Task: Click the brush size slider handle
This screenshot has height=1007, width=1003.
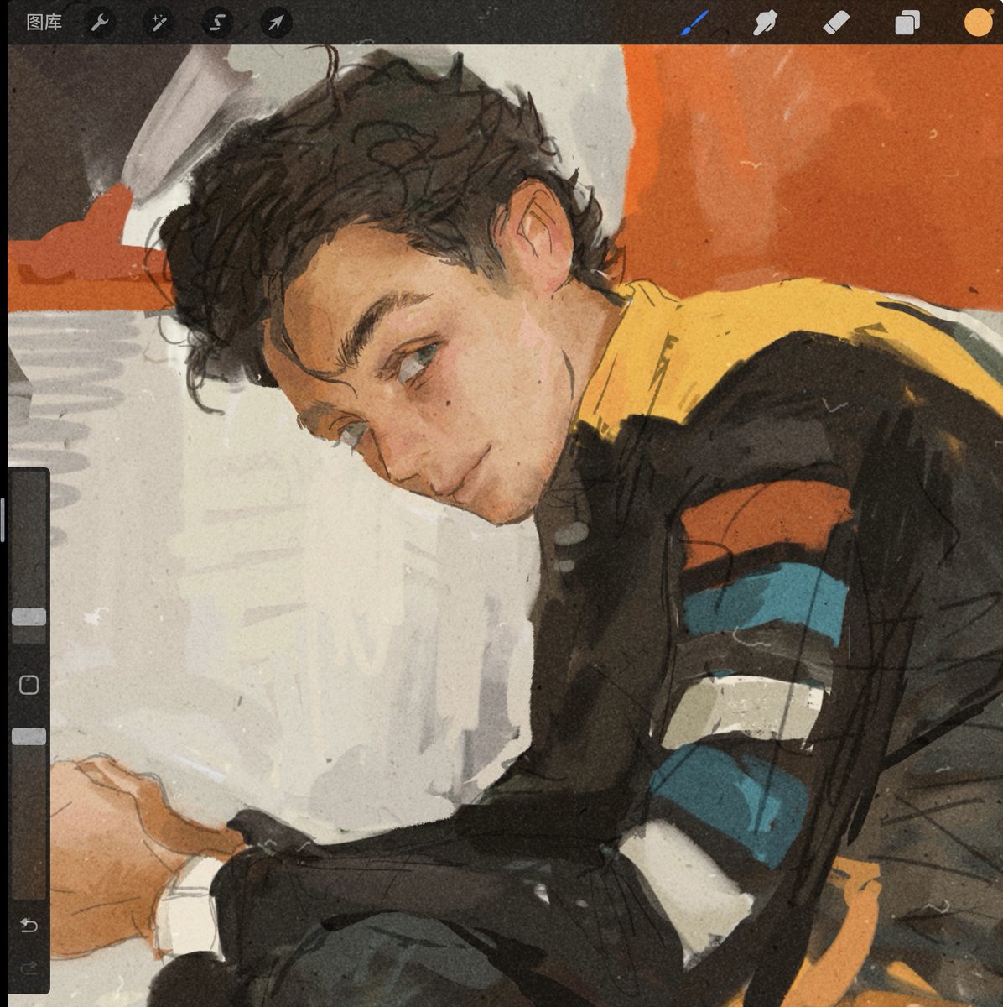Action: pyautogui.click(x=29, y=617)
